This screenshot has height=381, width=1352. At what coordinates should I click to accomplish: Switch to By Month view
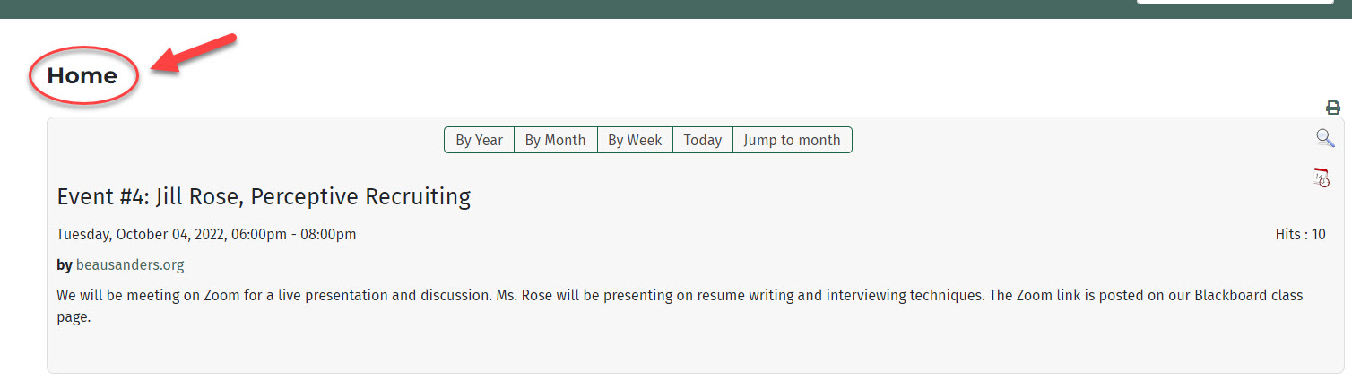[x=555, y=140]
